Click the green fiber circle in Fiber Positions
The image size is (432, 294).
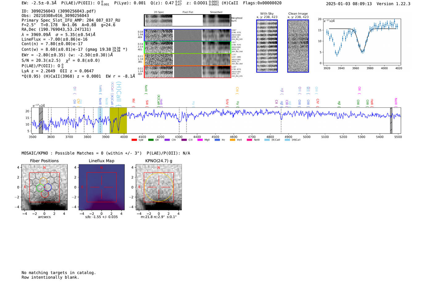(x=40, y=188)
